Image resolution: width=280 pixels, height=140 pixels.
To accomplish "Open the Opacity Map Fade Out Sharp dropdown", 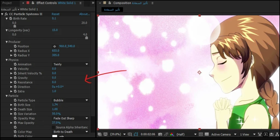I will (x=71, y=118).
